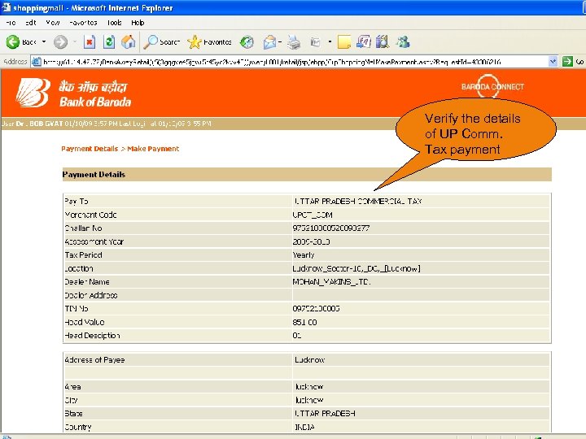586x439 pixels.
Task: Expand the Edit icon dropdown arrow
Action: point(330,41)
